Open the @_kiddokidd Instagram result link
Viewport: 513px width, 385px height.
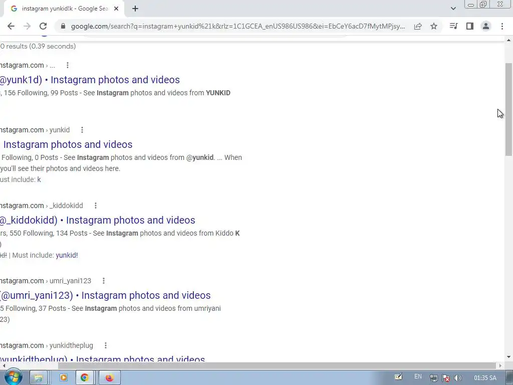(x=98, y=220)
